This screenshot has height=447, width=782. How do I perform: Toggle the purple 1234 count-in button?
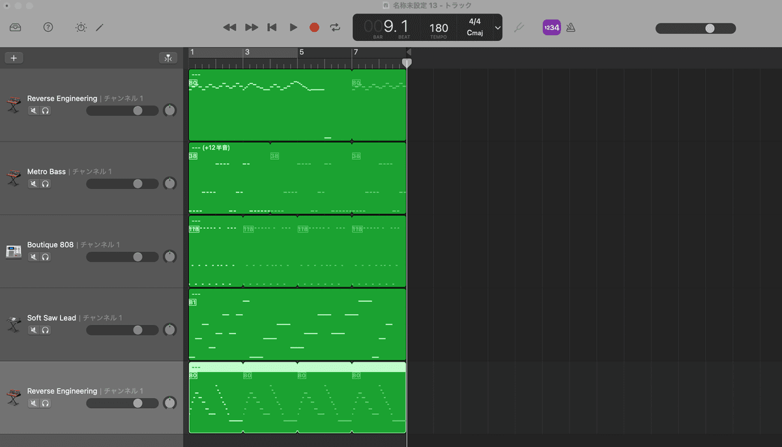coord(551,27)
